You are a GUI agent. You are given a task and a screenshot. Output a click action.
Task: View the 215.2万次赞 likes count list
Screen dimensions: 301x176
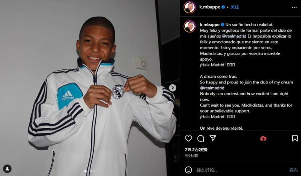pyautogui.click(x=196, y=149)
